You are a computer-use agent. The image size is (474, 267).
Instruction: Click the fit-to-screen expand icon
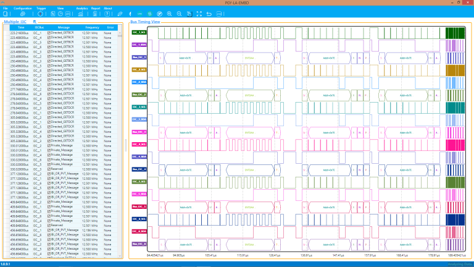[199, 14]
